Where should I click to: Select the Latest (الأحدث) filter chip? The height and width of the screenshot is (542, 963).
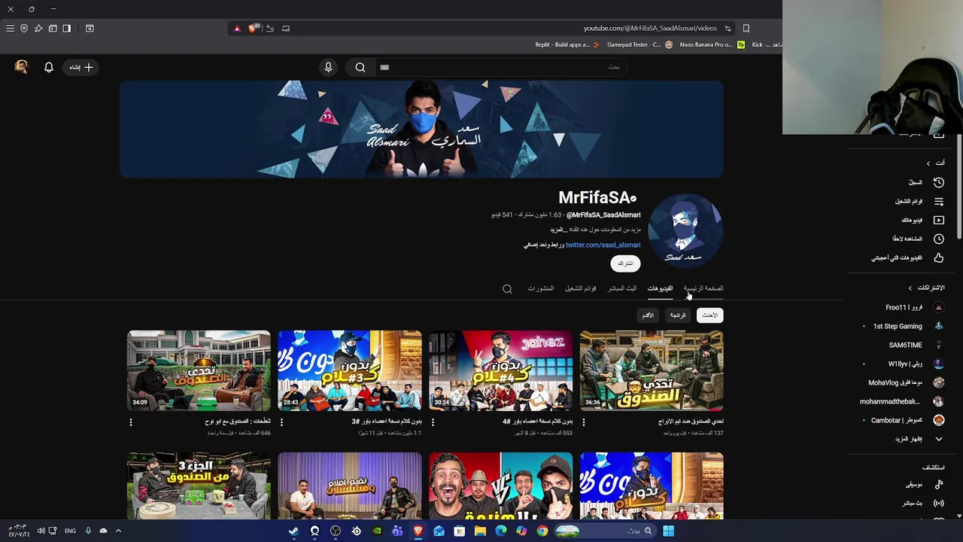710,315
